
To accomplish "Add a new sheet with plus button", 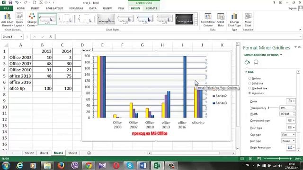I will tap(89, 153).
